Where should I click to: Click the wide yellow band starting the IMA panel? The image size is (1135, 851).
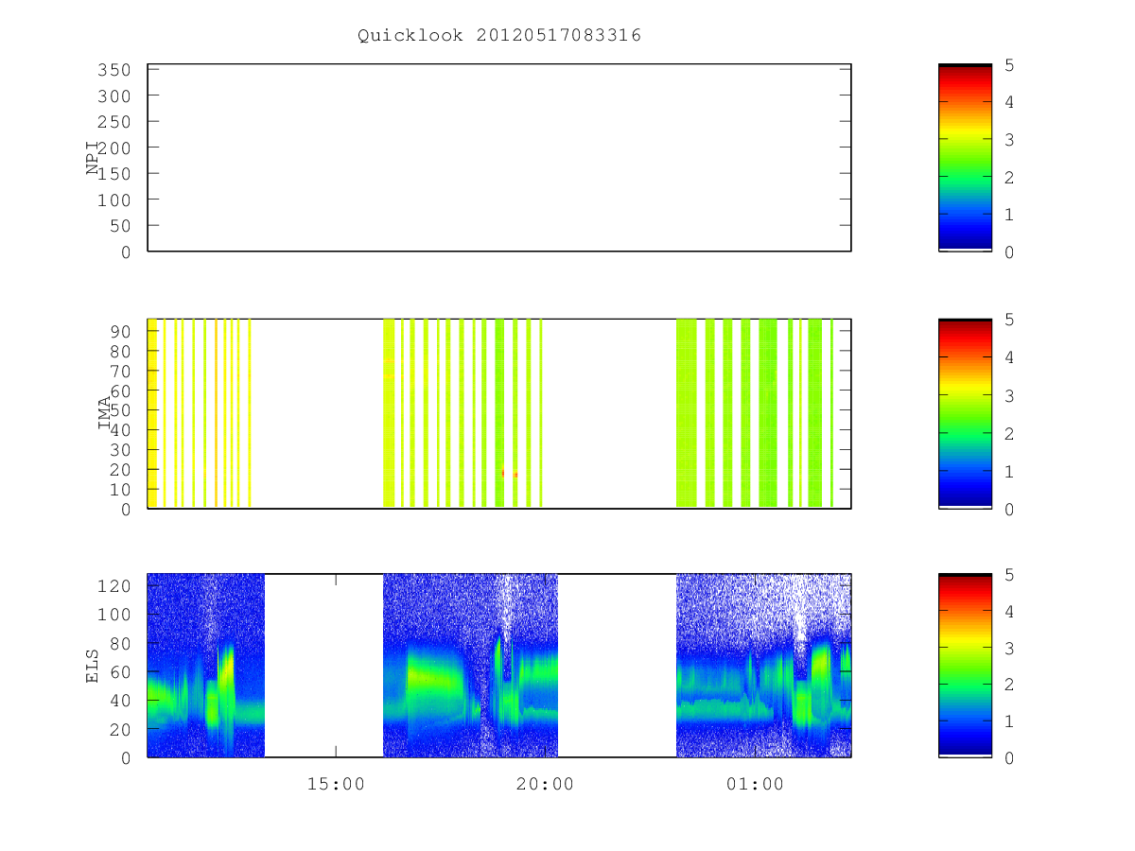point(152,413)
